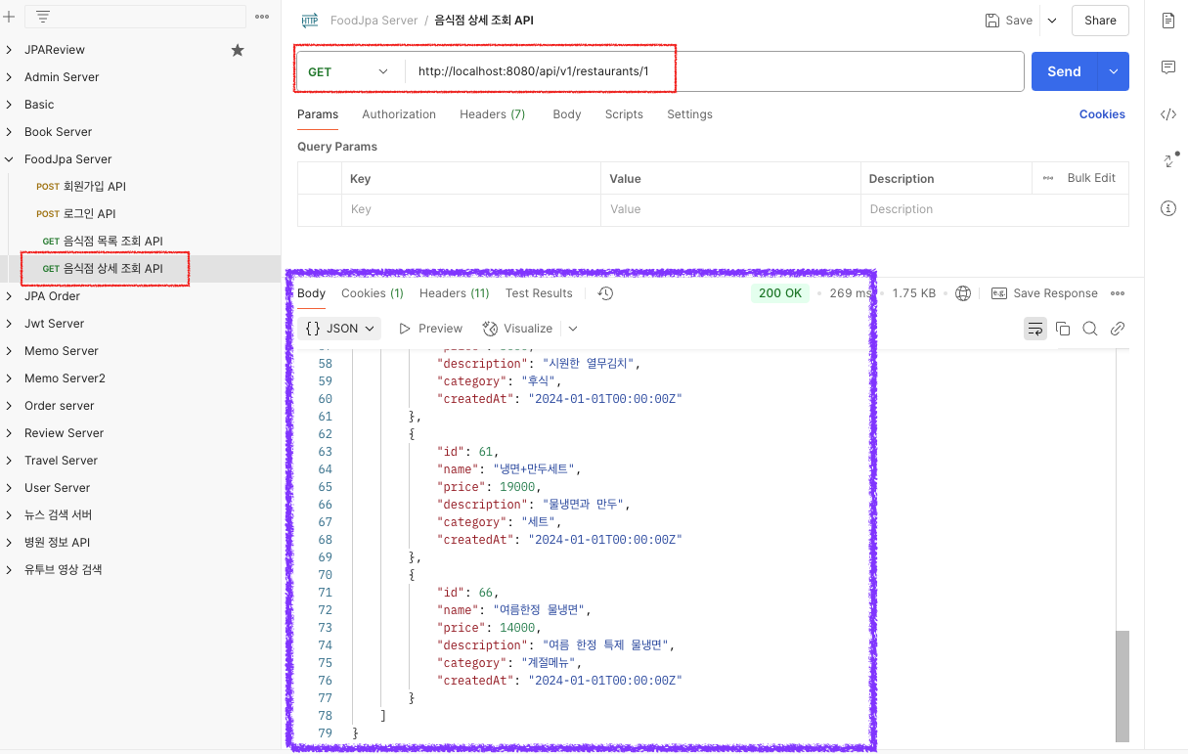Click the Save disk icon
1188x754 pixels.
pos(992,21)
